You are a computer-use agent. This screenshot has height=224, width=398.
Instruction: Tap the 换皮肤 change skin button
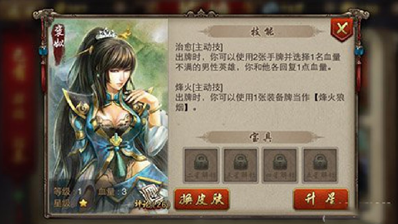click(202, 199)
